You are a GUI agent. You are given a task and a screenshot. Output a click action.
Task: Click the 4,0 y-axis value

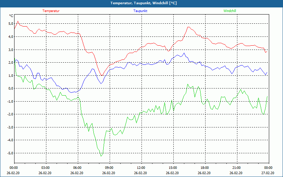tap(10, 37)
